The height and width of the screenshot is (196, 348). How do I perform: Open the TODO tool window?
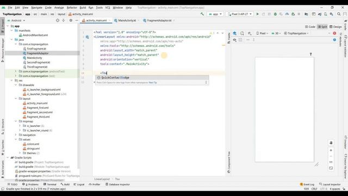coord(12,185)
